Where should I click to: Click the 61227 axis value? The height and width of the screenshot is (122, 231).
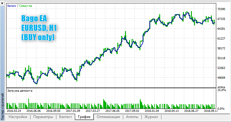tap(221, 38)
